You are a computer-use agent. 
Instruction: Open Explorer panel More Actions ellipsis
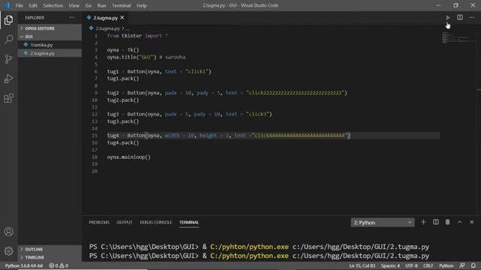point(72,18)
